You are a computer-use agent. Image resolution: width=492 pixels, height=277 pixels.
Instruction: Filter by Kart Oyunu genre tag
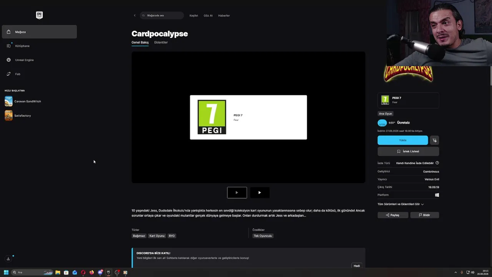[x=157, y=236]
